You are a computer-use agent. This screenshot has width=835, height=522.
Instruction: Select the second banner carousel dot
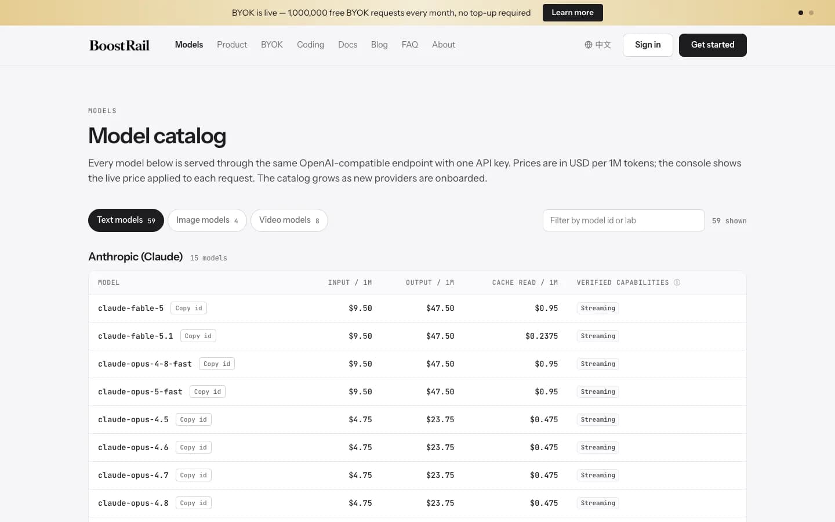tap(811, 13)
